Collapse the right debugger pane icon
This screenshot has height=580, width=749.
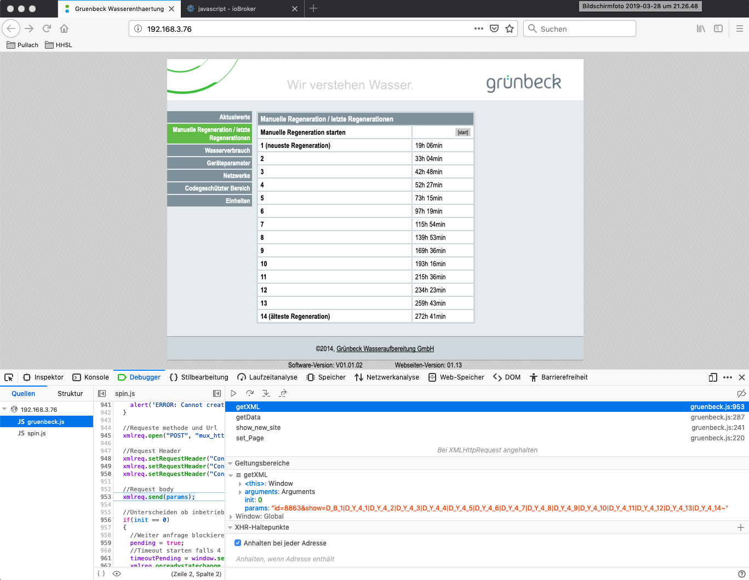(x=217, y=393)
